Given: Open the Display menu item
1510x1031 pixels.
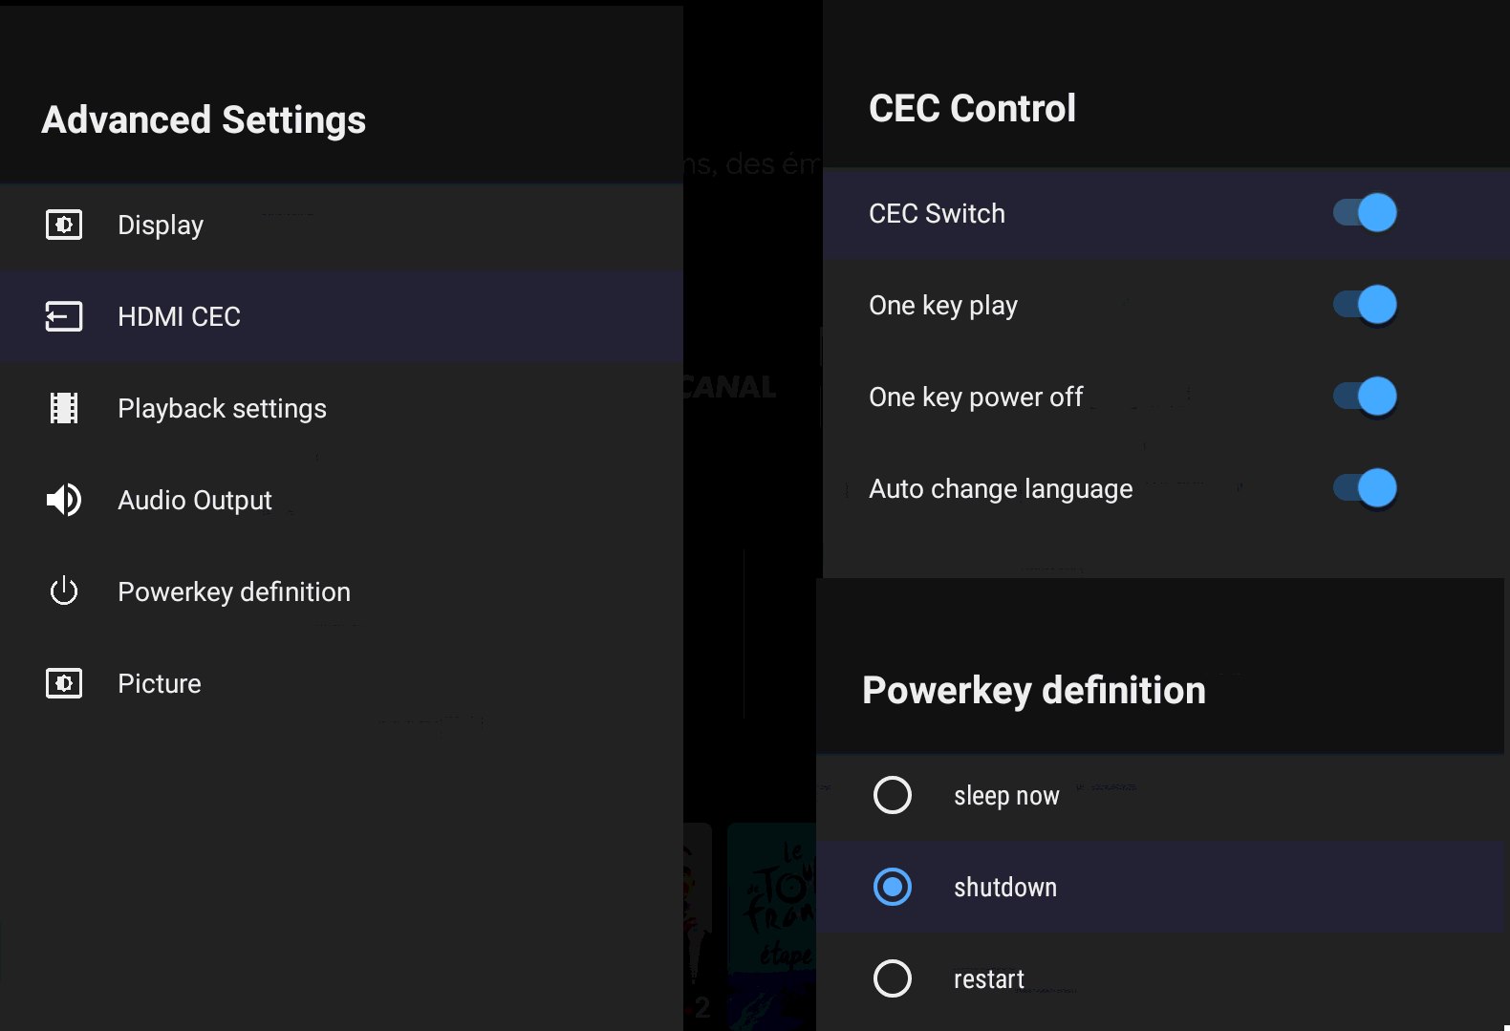Looking at the screenshot, I should [x=341, y=225].
